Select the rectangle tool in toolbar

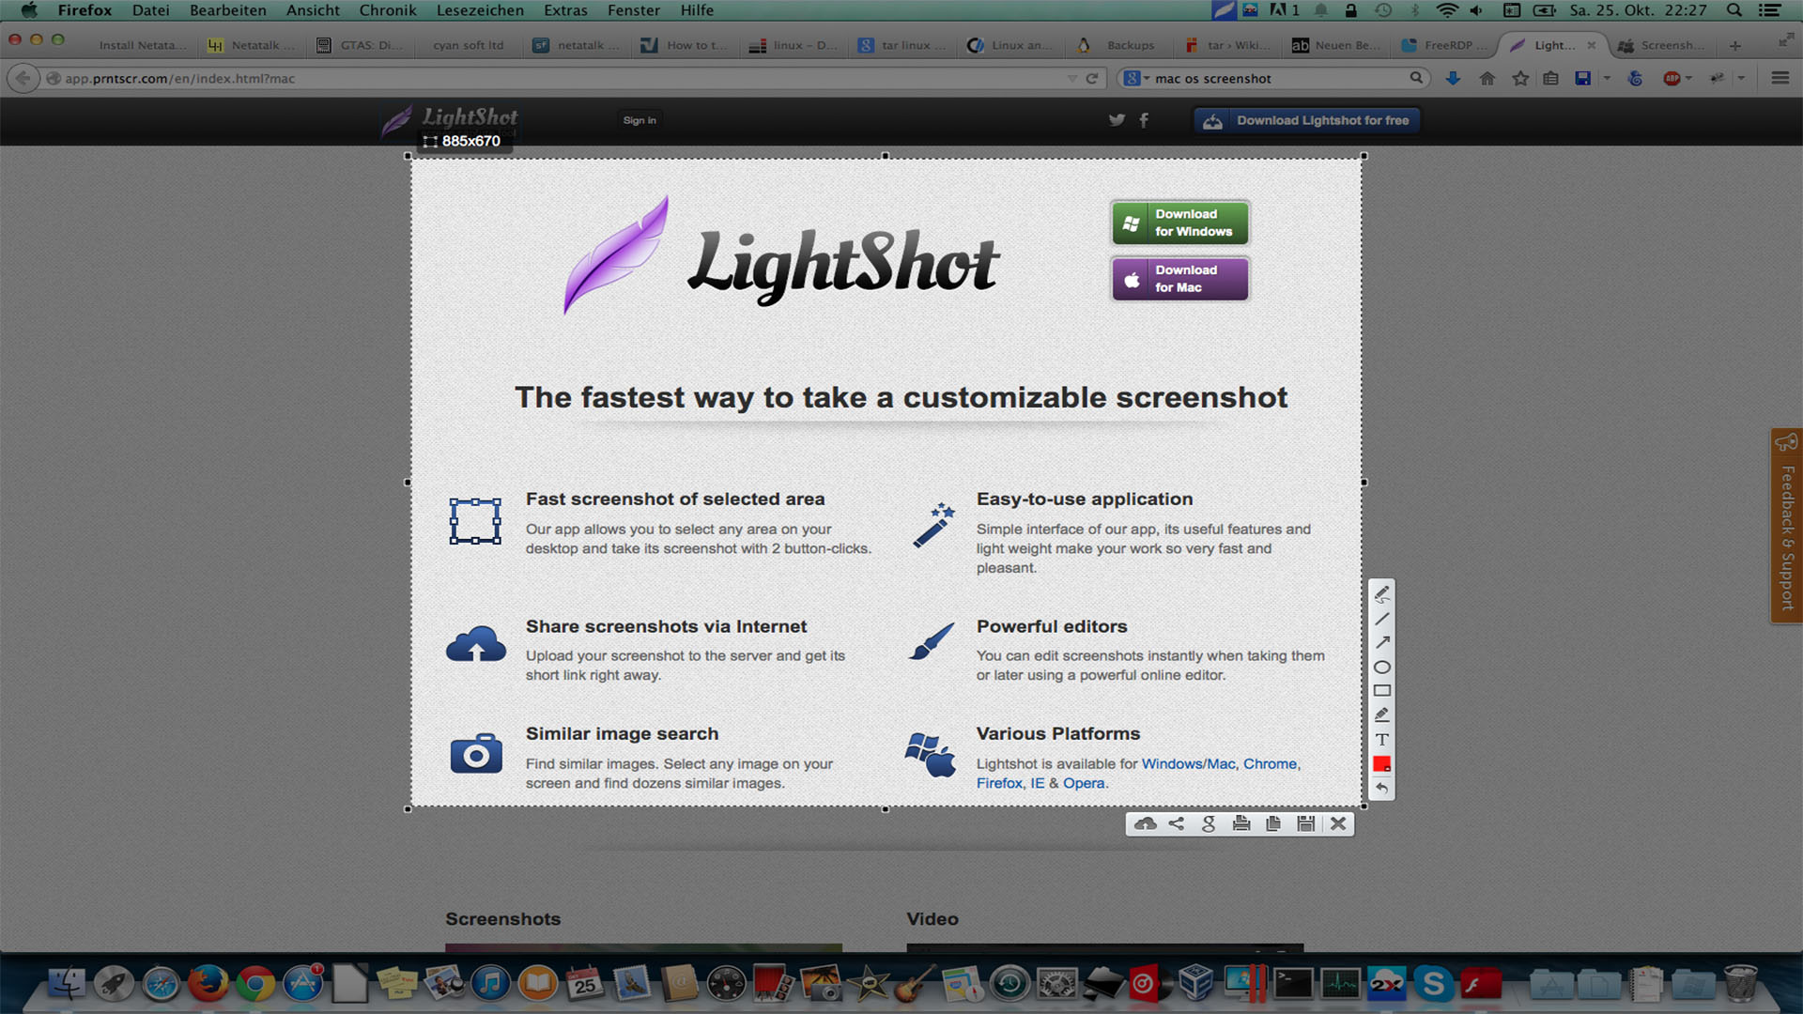tap(1383, 690)
